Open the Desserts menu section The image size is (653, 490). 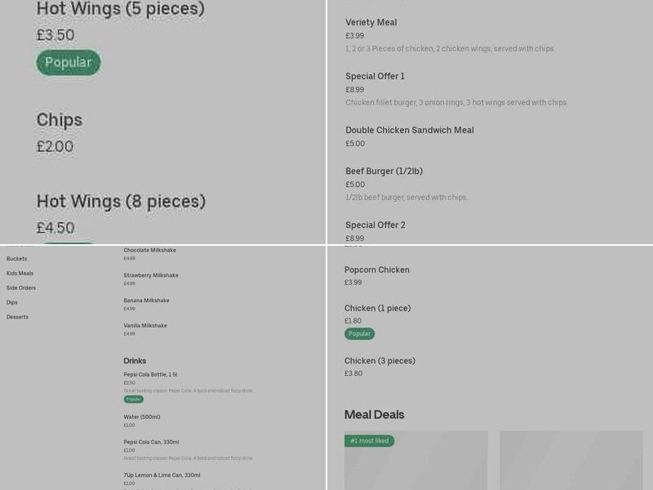[x=18, y=317]
